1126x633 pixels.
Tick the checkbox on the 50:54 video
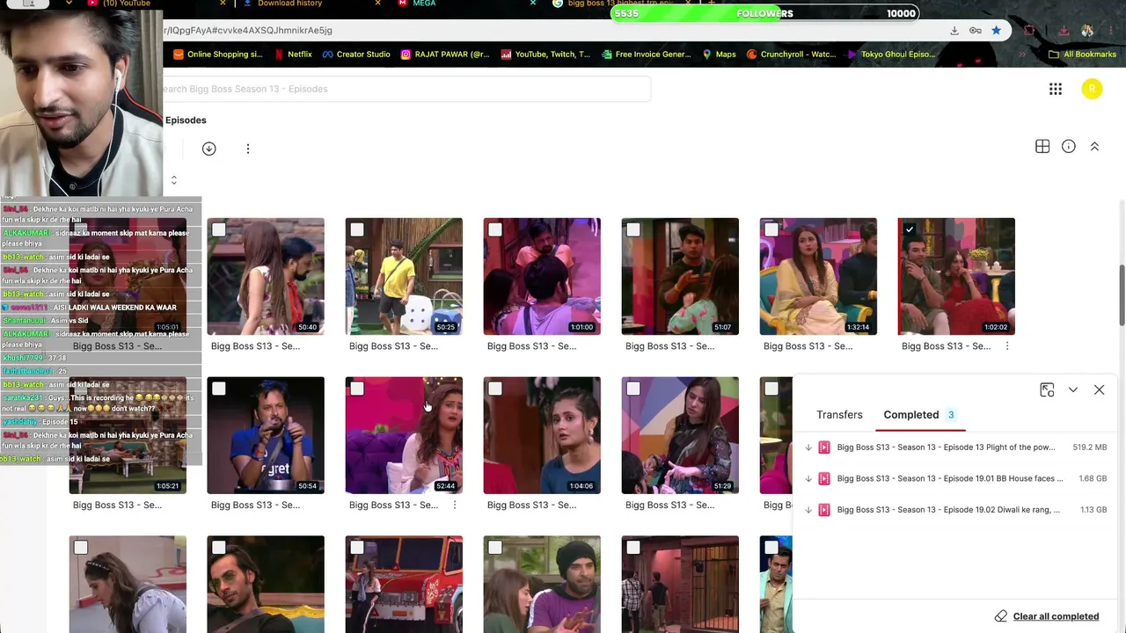219,389
